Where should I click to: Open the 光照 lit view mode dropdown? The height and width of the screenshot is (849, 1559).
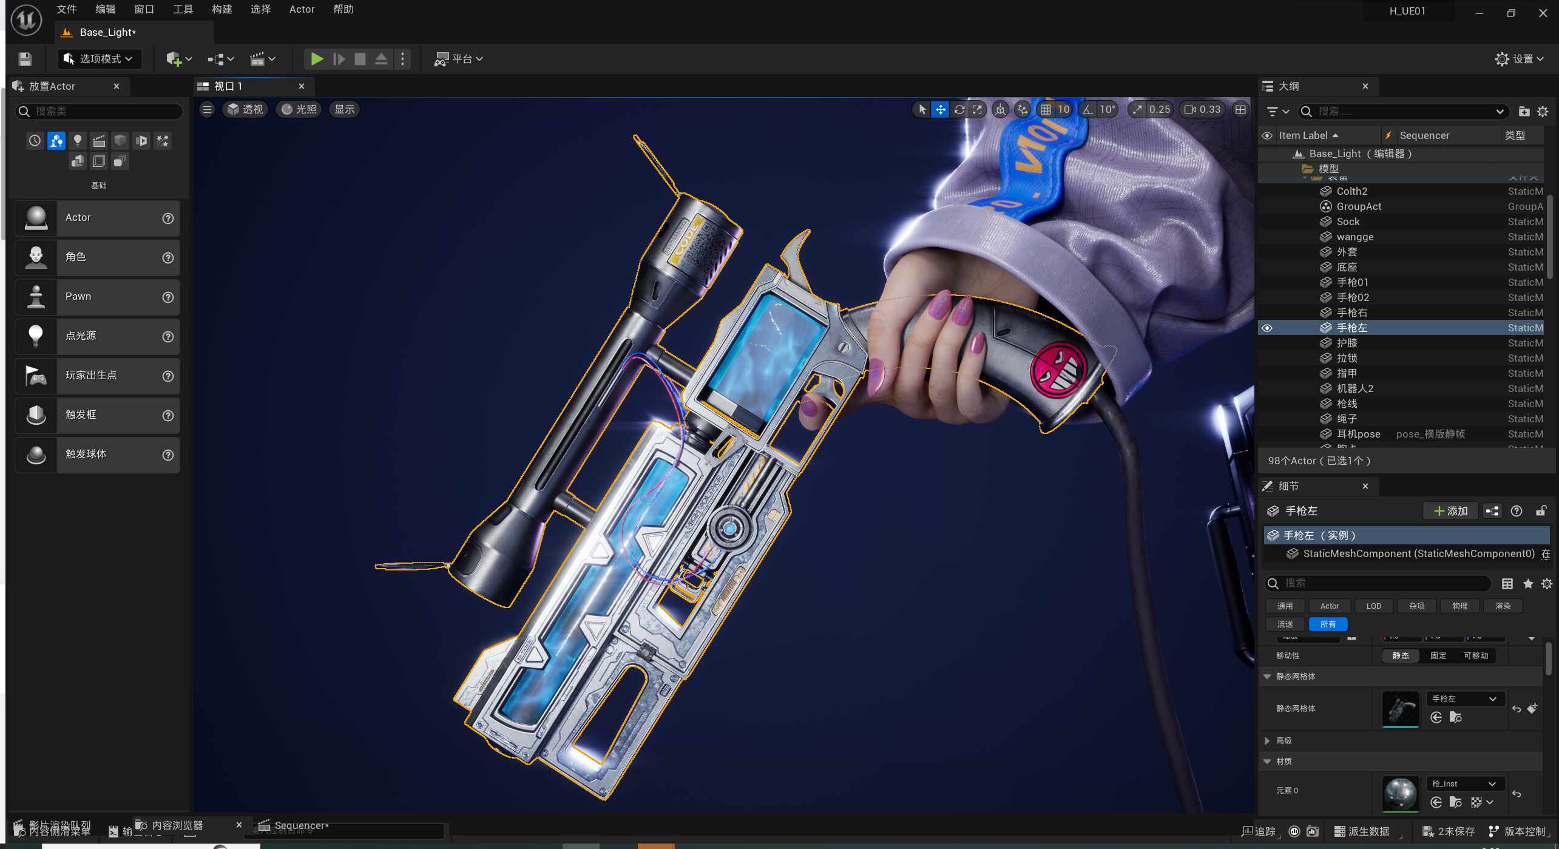299,110
